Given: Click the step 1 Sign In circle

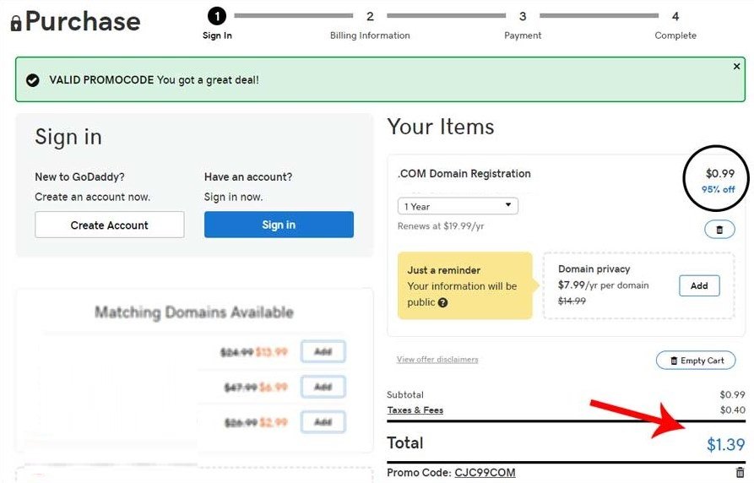Looking at the screenshot, I should tap(217, 16).
